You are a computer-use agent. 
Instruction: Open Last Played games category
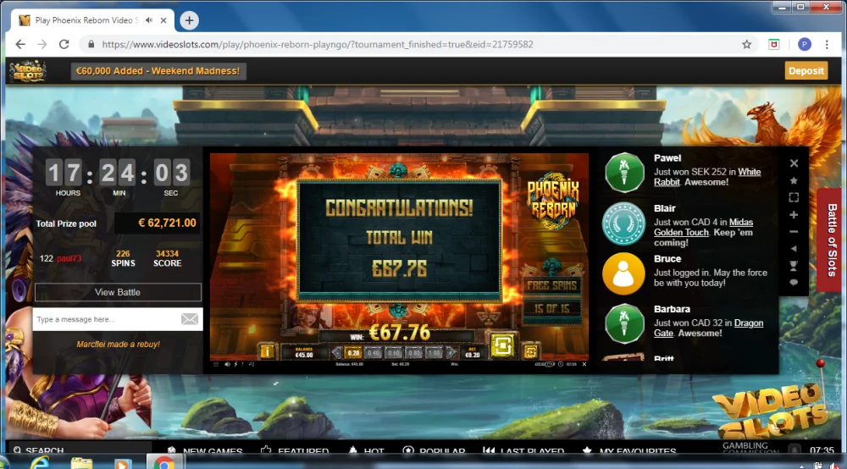(523, 451)
